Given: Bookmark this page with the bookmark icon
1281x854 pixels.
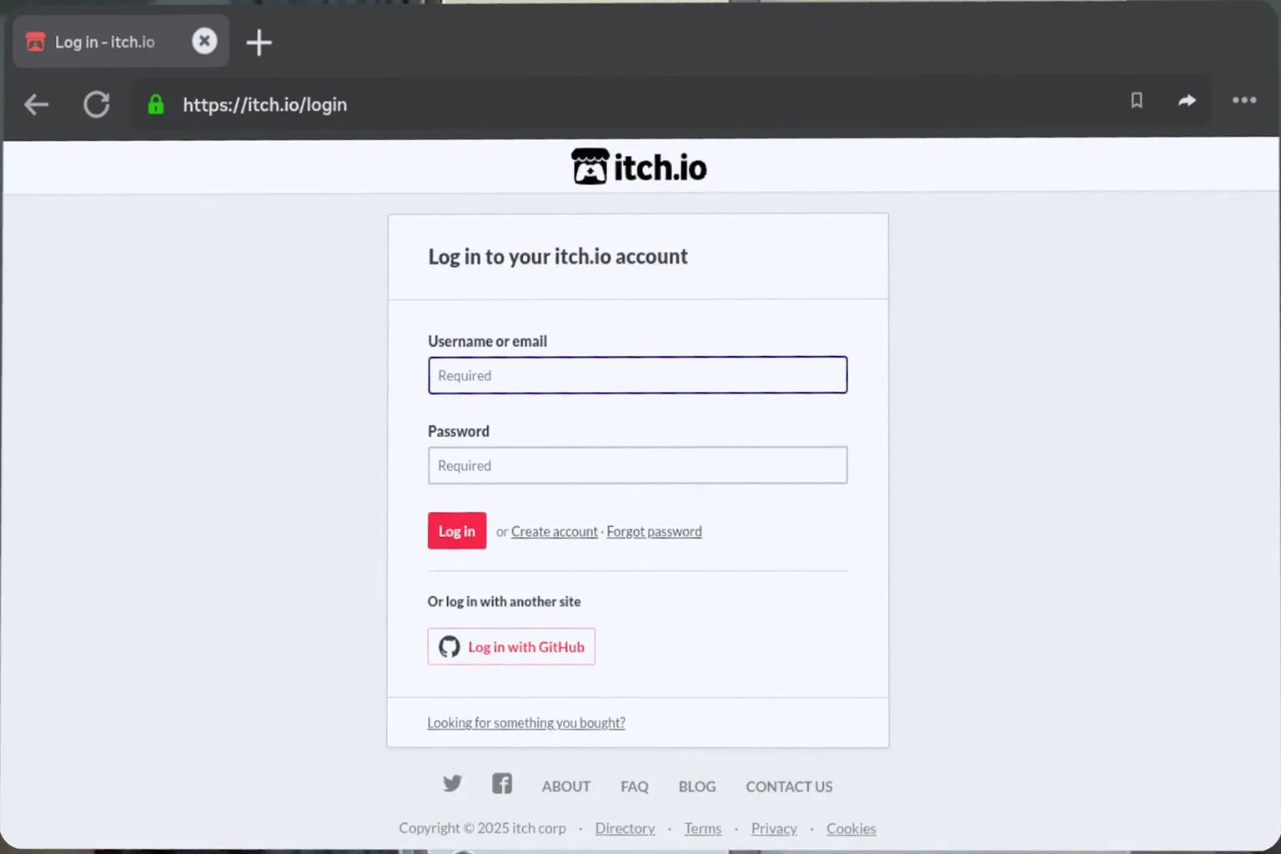Looking at the screenshot, I should point(1137,101).
